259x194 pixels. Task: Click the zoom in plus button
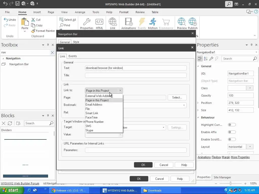point(245,183)
